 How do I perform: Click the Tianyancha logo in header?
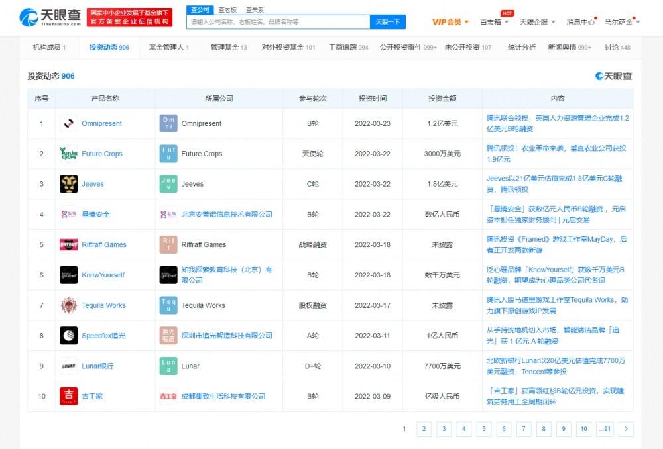pyautogui.click(x=50, y=18)
